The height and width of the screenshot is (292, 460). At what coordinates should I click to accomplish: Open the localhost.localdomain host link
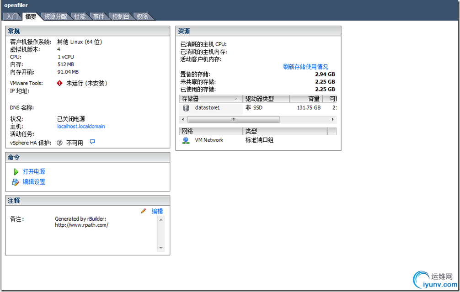[x=81, y=127]
